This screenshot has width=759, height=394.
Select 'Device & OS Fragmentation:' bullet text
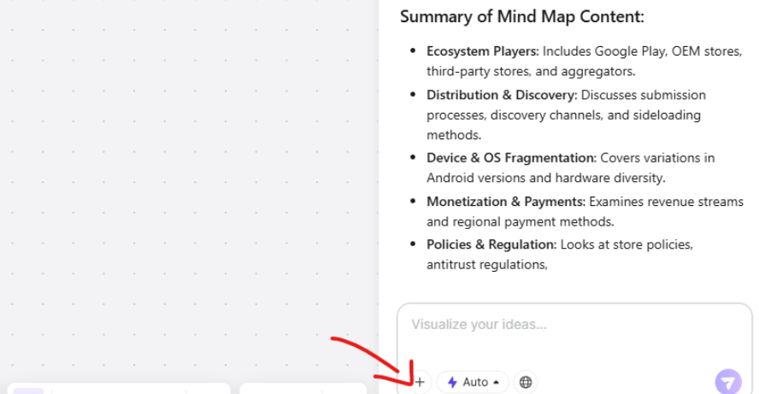tap(511, 158)
